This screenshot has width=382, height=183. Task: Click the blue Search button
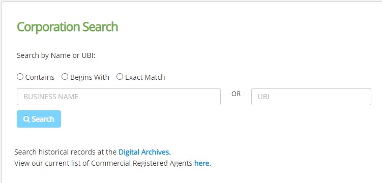click(x=39, y=119)
